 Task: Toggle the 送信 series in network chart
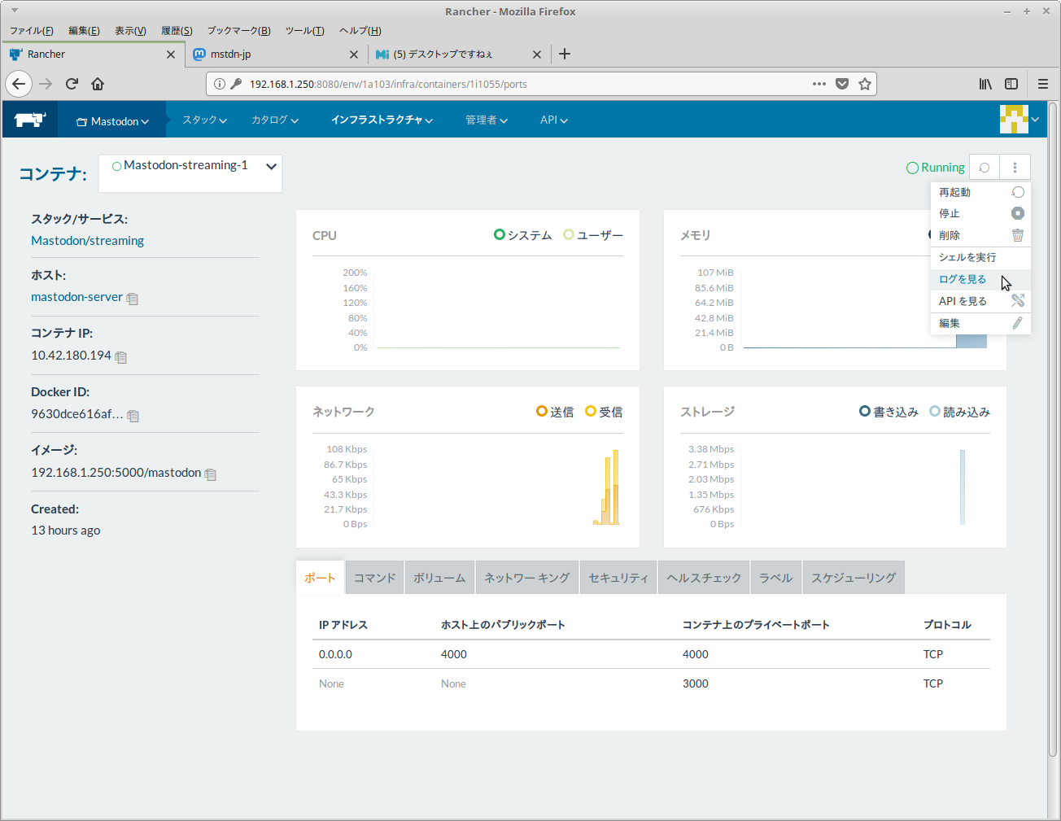tap(555, 412)
